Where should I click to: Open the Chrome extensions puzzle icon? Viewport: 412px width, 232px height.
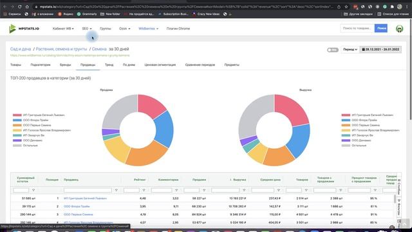click(x=392, y=6)
